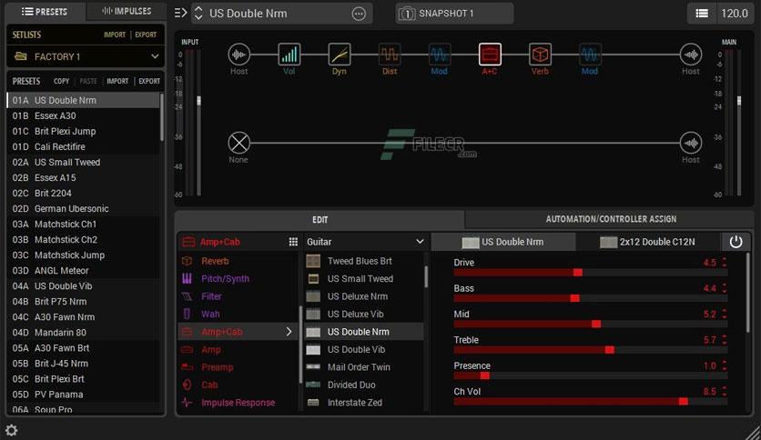Open the list view icon near tempo
761x440 pixels.
[x=702, y=14]
